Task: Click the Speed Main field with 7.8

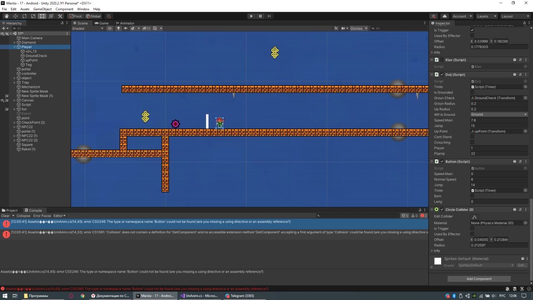Action: 499,120
